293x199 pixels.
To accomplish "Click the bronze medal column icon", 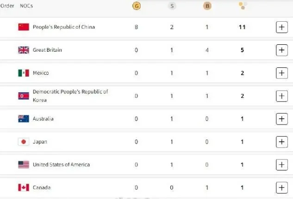I will click(207, 6).
